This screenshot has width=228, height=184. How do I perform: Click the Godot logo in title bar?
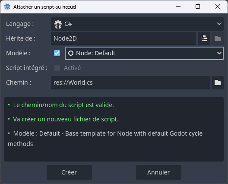[7, 6]
